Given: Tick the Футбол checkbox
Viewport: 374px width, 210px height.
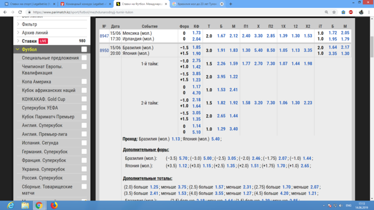Looking at the screenshot, I should pyautogui.click(x=84, y=49).
